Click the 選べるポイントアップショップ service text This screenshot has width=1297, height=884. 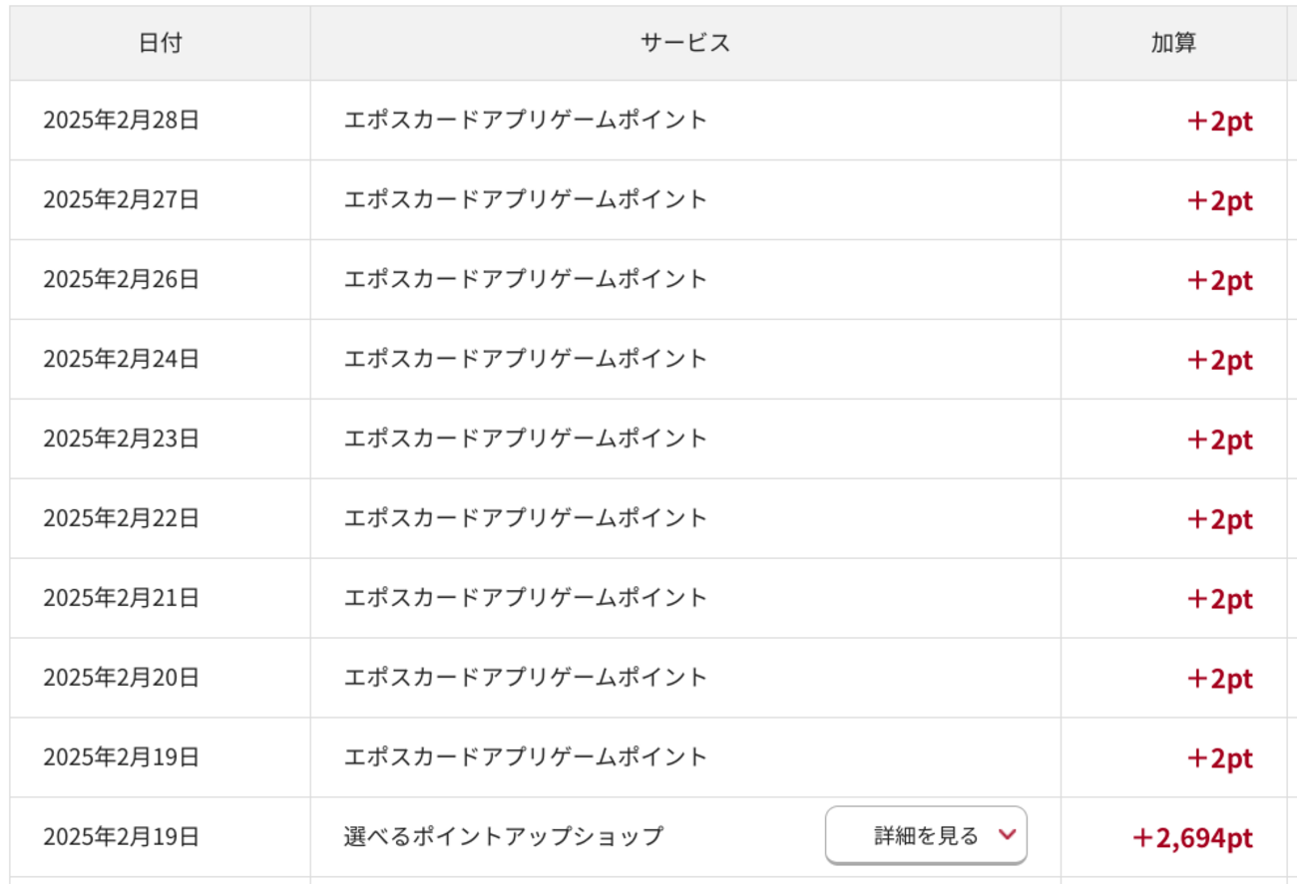coord(503,835)
